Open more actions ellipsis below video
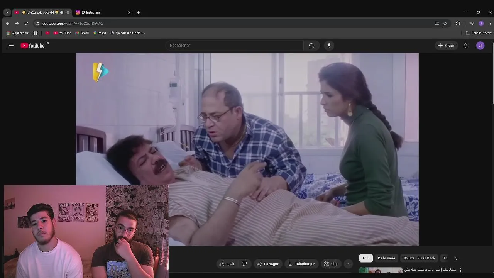This screenshot has height=278, width=494. tap(349, 264)
